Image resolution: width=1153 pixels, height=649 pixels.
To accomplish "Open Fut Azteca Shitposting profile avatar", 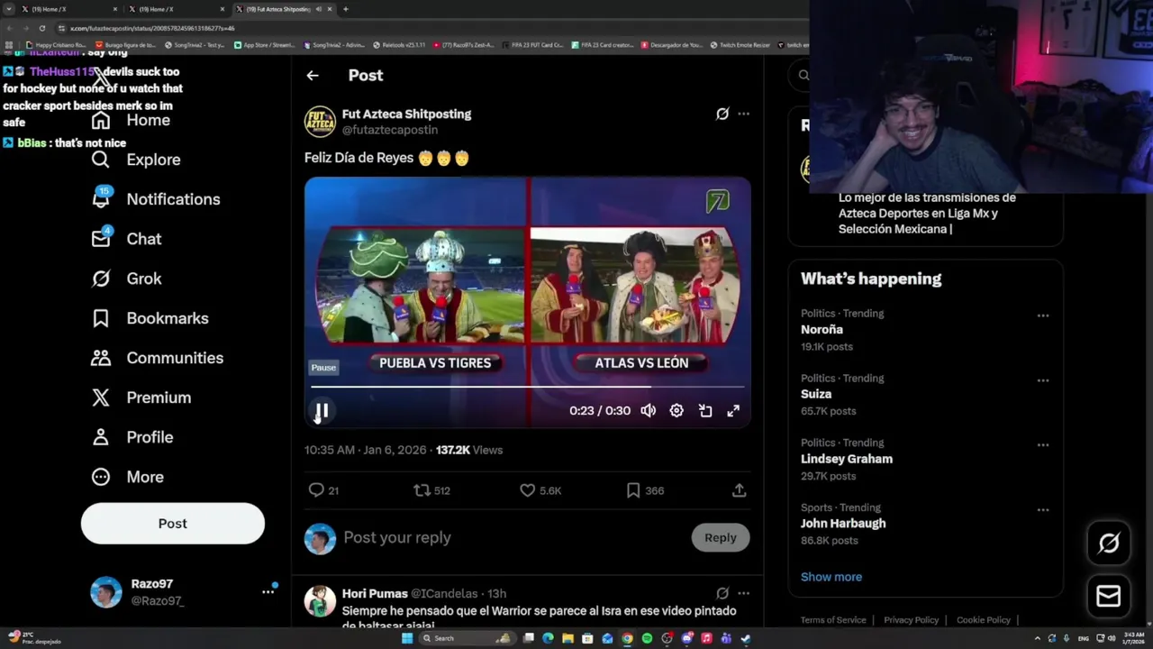I will click(320, 122).
